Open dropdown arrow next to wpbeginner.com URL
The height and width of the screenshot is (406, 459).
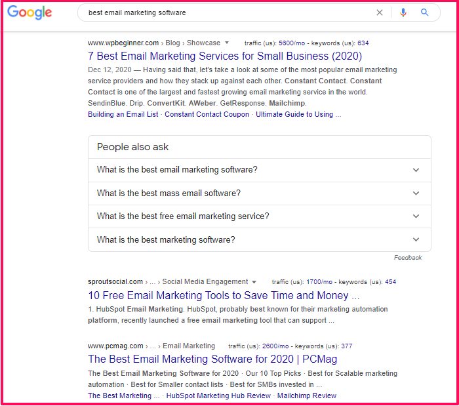[227, 43]
